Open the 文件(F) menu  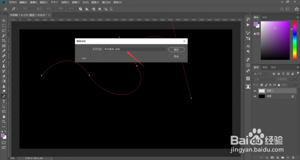pyautogui.click(x=13, y=2)
